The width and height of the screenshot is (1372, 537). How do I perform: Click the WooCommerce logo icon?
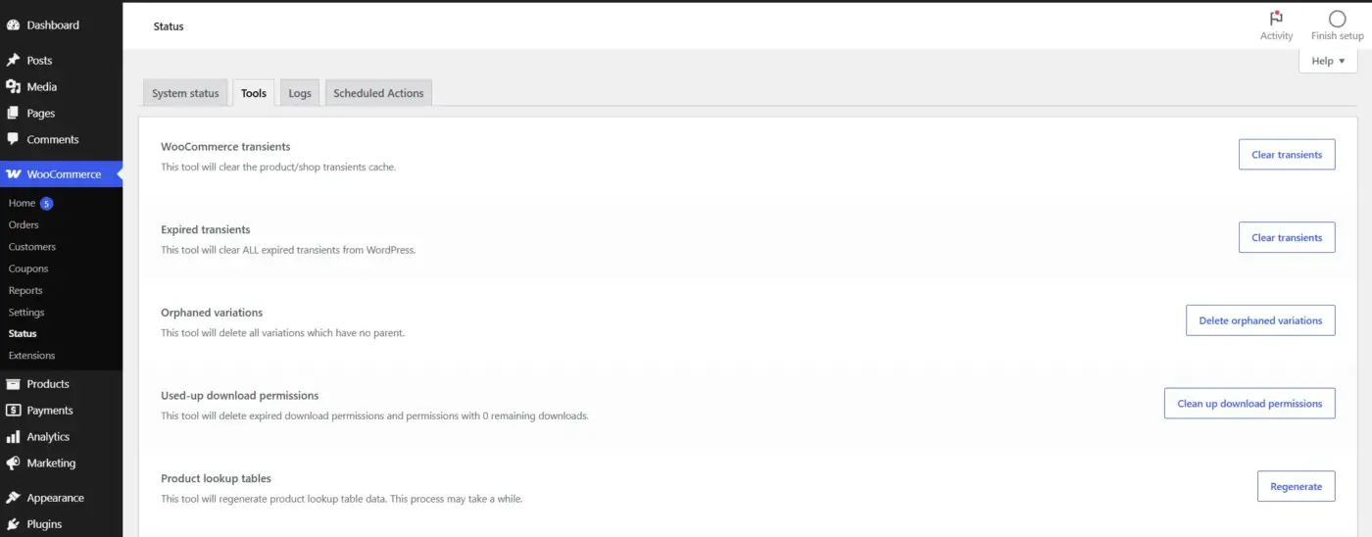[x=13, y=174]
